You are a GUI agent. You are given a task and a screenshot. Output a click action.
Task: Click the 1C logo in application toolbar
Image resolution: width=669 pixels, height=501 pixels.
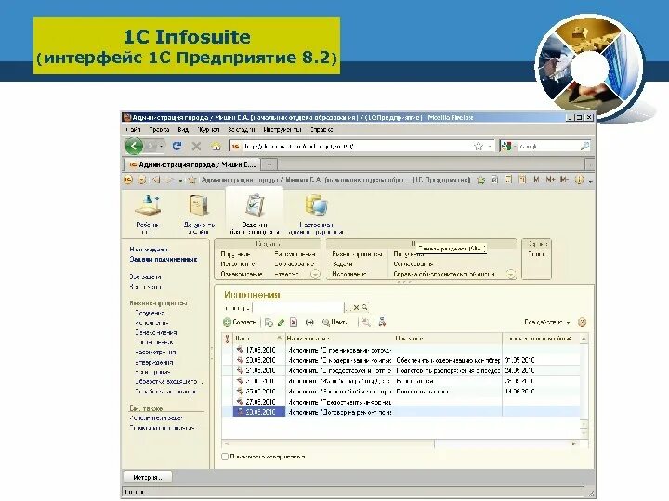click(x=128, y=180)
